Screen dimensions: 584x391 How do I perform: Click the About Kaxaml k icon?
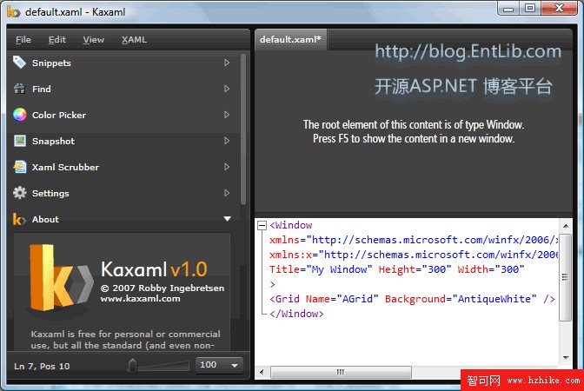click(x=19, y=219)
